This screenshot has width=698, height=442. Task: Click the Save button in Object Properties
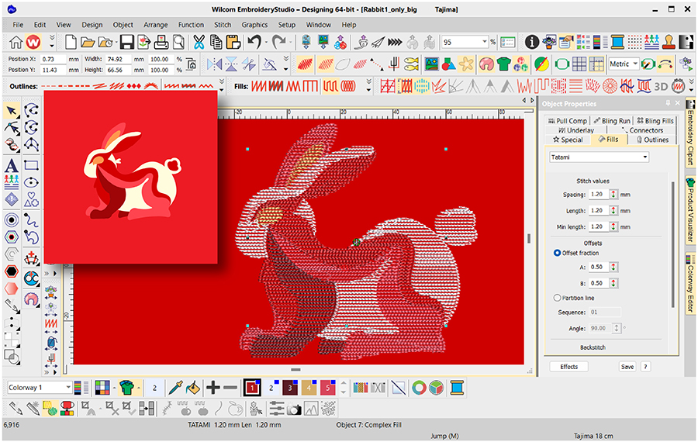click(x=627, y=367)
